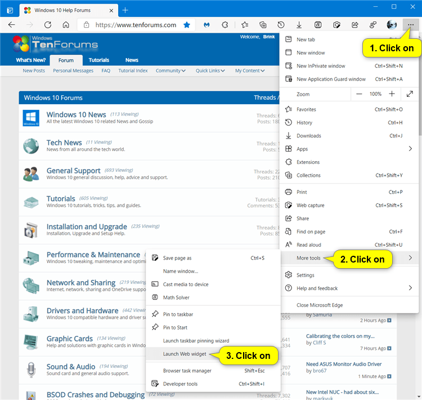Choose Pin to Start
This screenshot has width=422, height=400.
[x=213, y=328]
